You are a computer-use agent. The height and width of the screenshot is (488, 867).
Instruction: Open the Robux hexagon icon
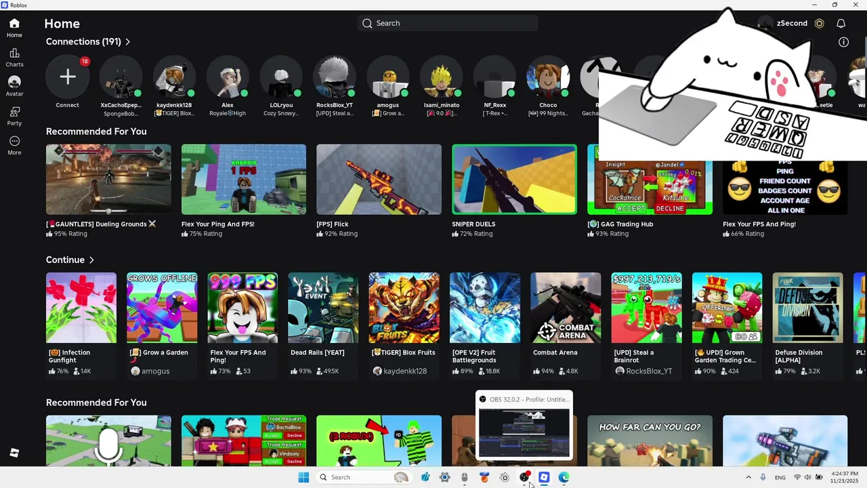(x=819, y=23)
